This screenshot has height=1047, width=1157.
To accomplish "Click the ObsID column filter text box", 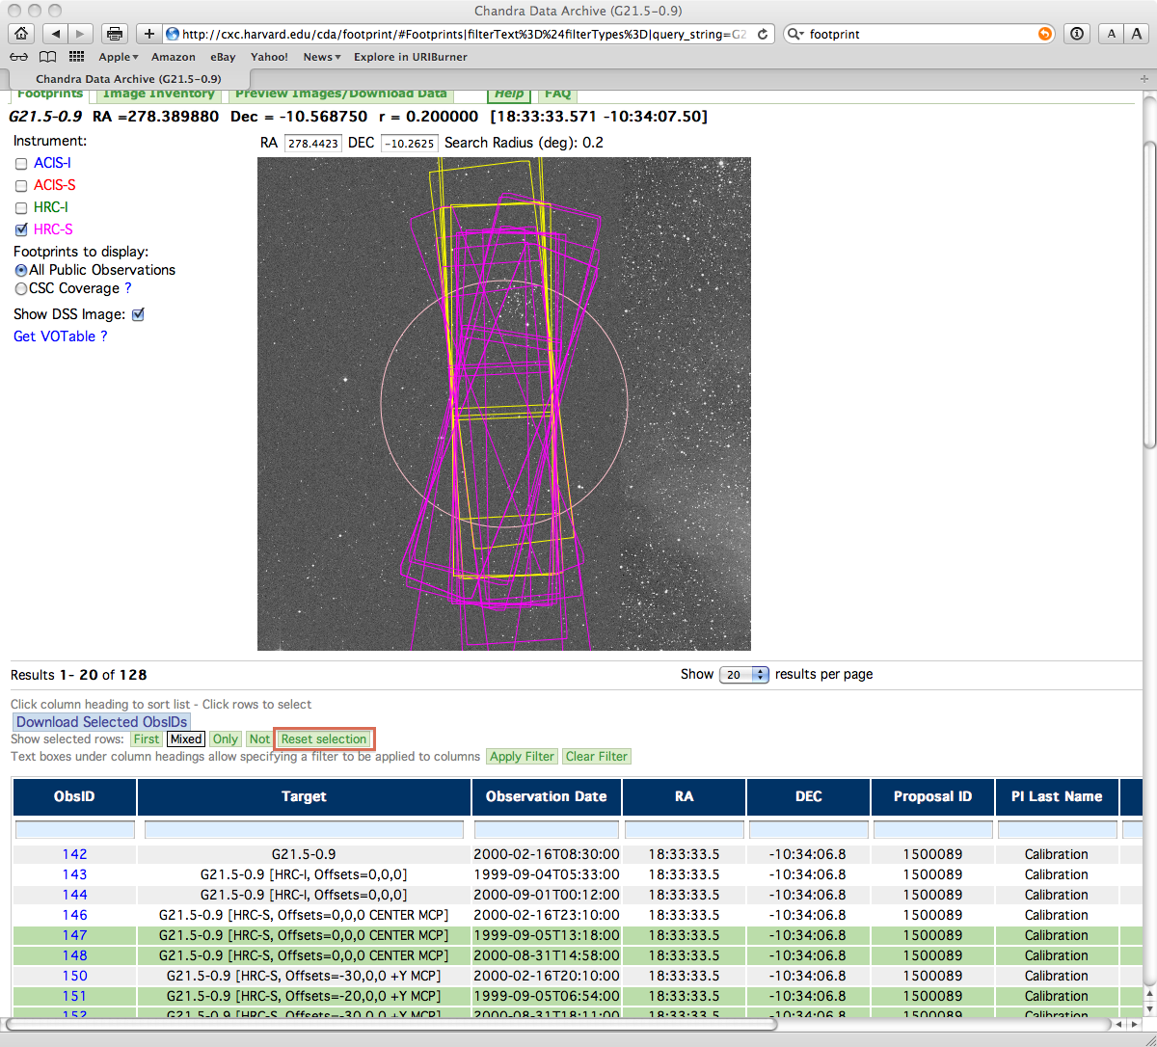I will click(75, 830).
